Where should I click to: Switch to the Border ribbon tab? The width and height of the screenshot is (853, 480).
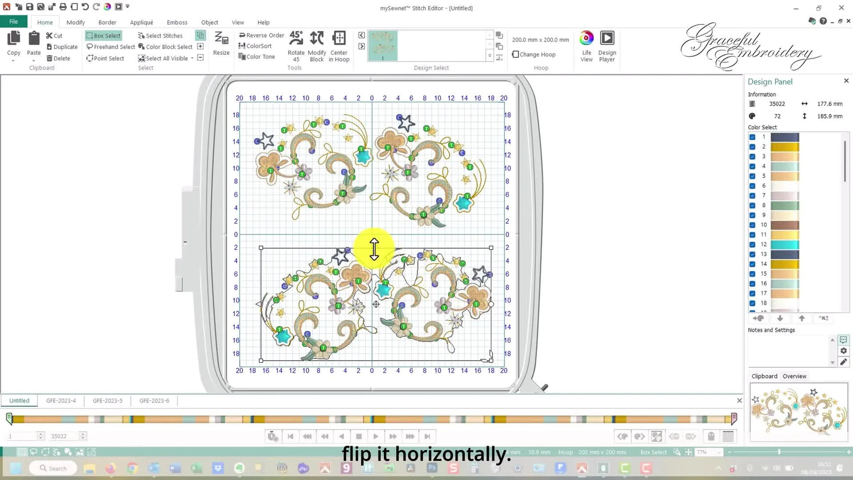click(107, 22)
